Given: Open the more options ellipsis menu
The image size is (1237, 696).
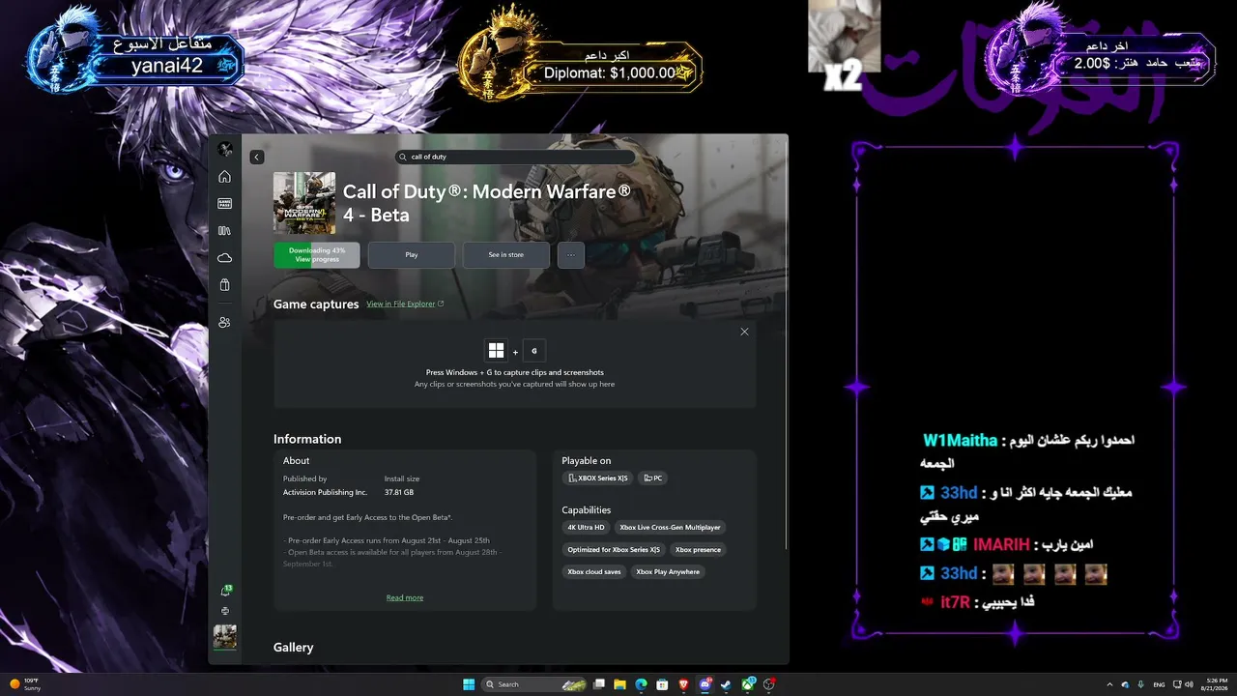Looking at the screenshot, I should (571, 255).
